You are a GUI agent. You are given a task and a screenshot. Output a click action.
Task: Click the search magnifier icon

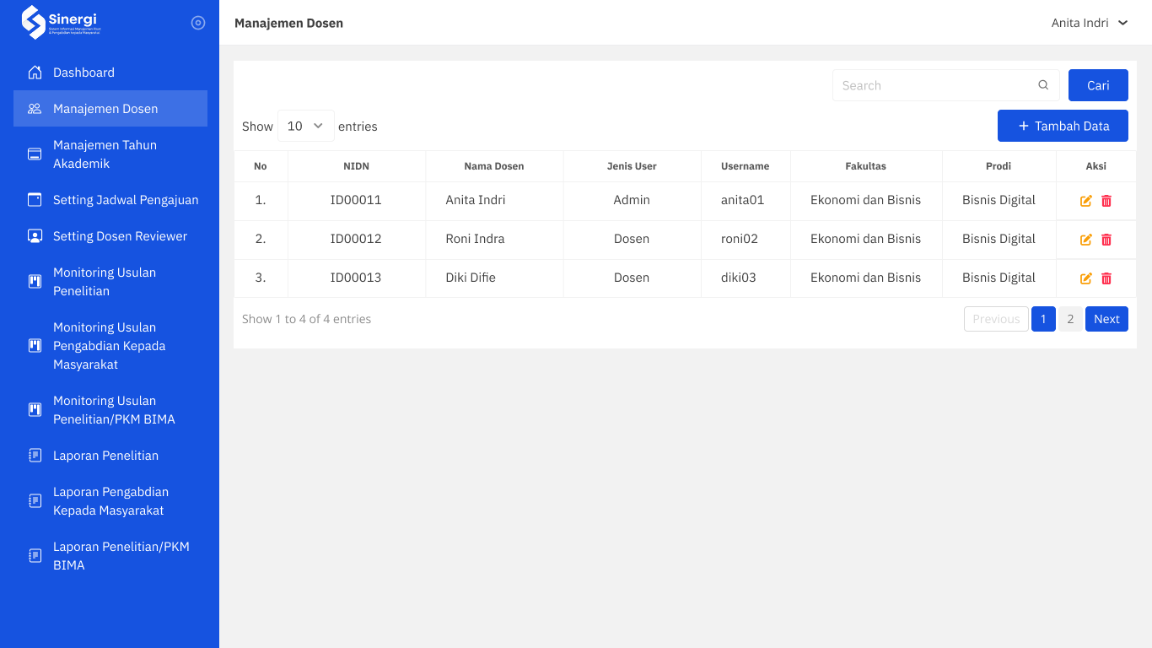[1043, 85]
